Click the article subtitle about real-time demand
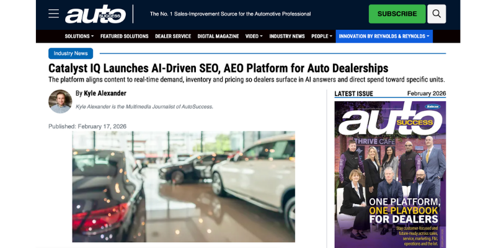The width and height of the screenshot is (496, 248). pos(246,80)
